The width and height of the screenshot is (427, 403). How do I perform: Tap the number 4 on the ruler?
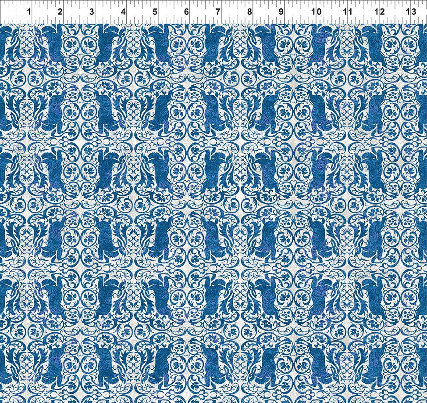123,12
